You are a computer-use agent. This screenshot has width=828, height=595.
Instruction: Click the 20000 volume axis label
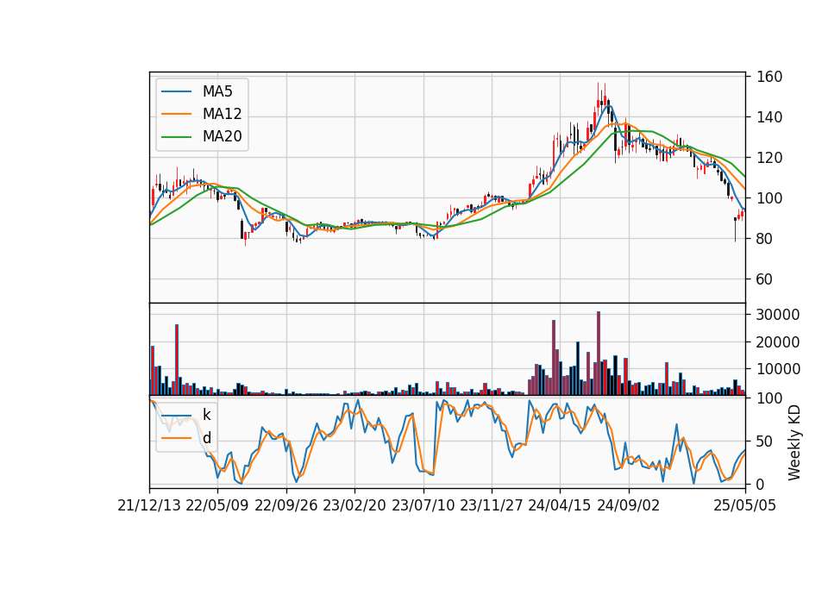click(x=778, y=342)
